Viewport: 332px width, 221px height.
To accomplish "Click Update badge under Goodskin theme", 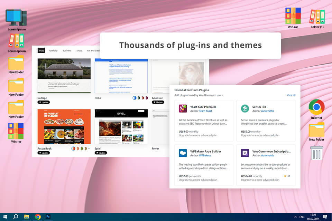I will [x=158, y=102].
